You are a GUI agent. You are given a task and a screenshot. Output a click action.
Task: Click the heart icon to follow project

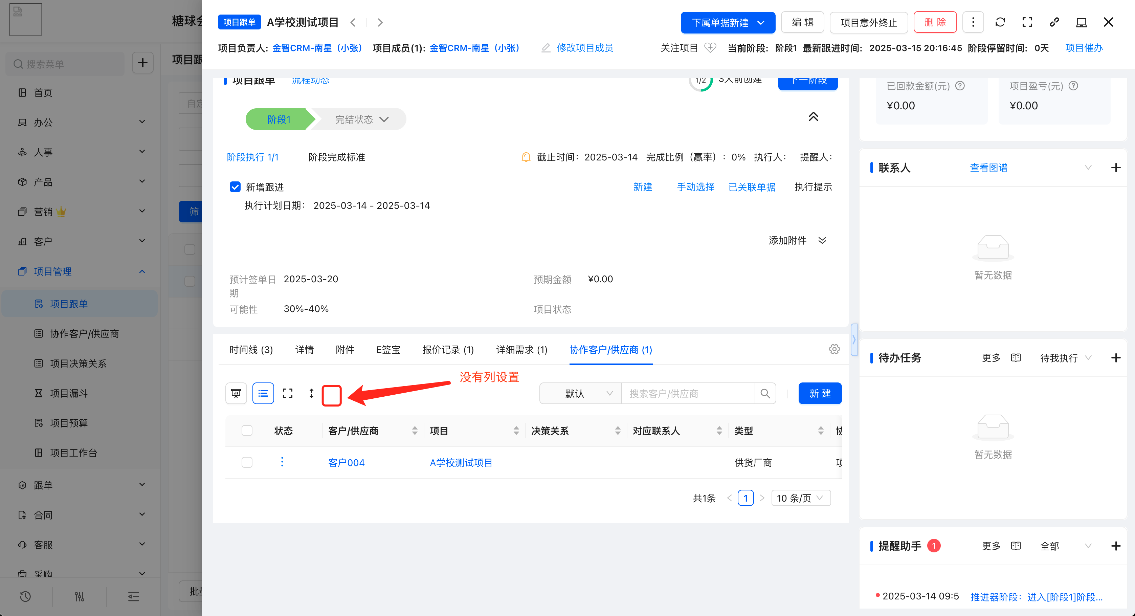pyautogui.click(x=710, y=48)
